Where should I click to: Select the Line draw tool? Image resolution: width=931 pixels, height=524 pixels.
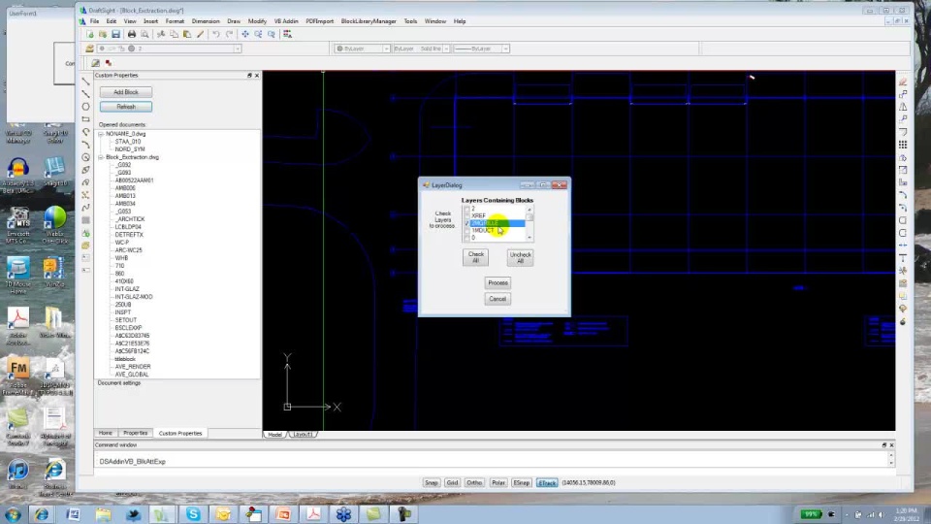click(85, 82)
